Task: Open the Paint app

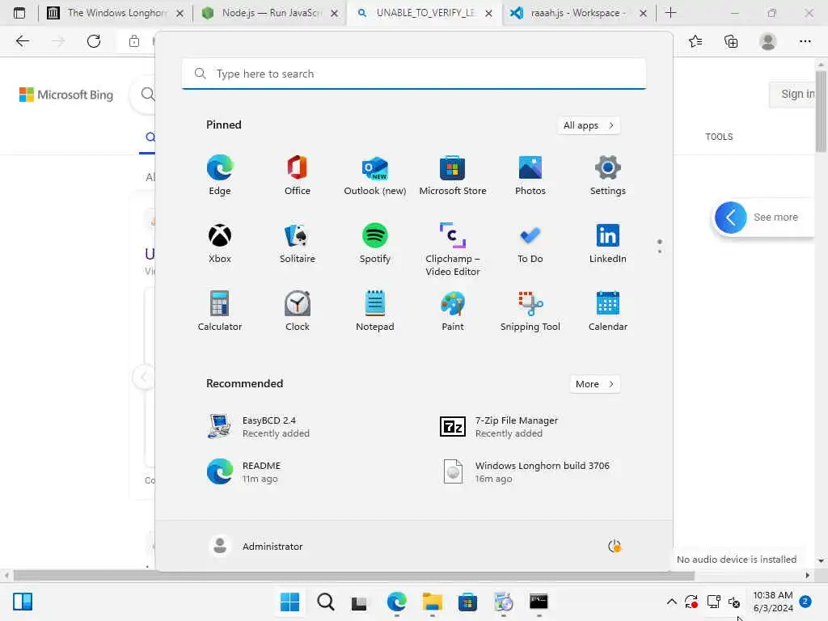Action: coord(453,311)
